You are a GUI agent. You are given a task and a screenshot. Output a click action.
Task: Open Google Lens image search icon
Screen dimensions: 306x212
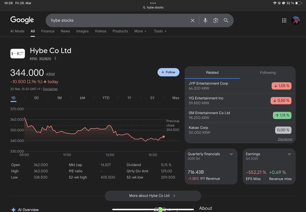(216, 20)
